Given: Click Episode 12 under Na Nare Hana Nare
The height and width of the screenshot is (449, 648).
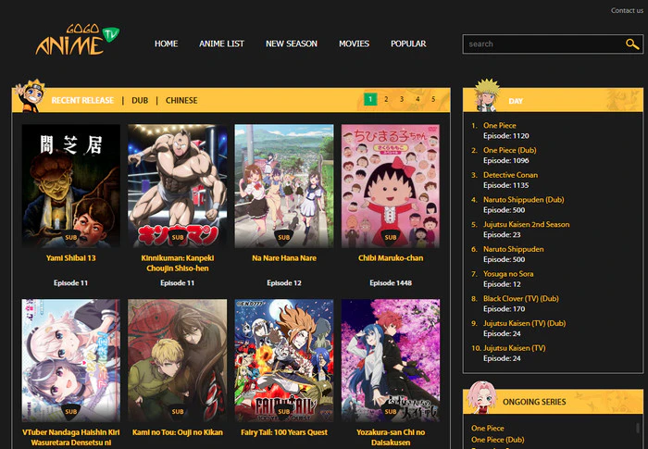Looking at the screenshot, I should [284, 282].
